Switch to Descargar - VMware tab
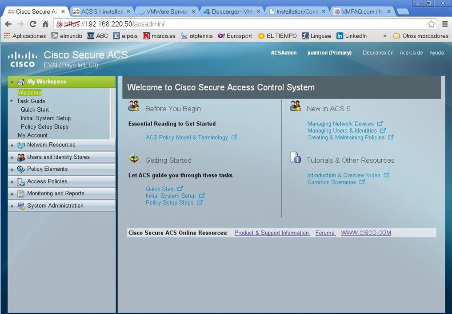This screenshot has height=314, width=452. click(232, 12)
